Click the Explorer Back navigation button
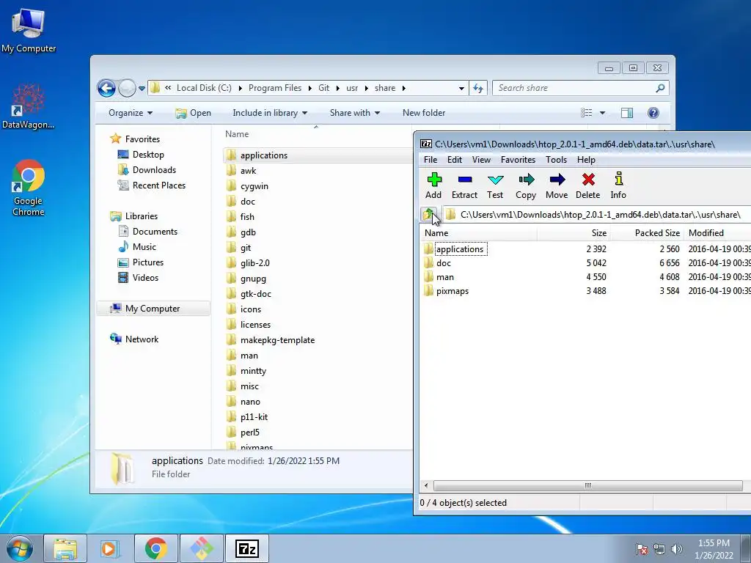 106,88
